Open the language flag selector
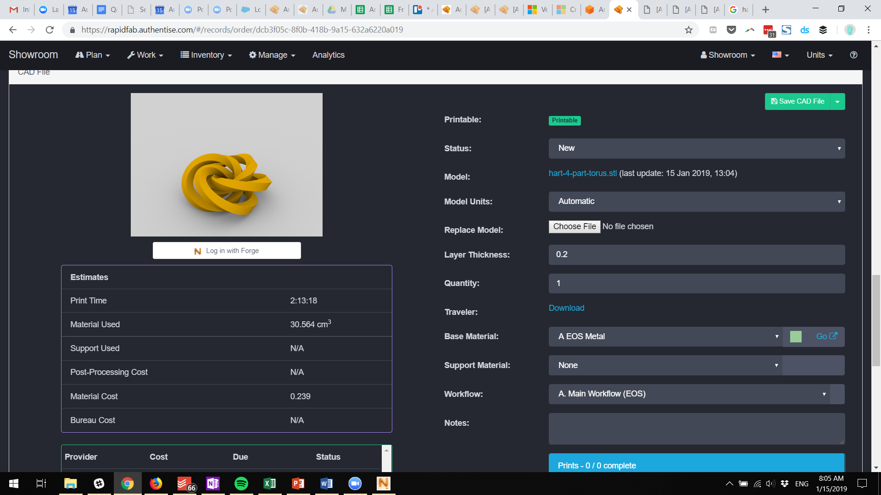 click(780, 55)
